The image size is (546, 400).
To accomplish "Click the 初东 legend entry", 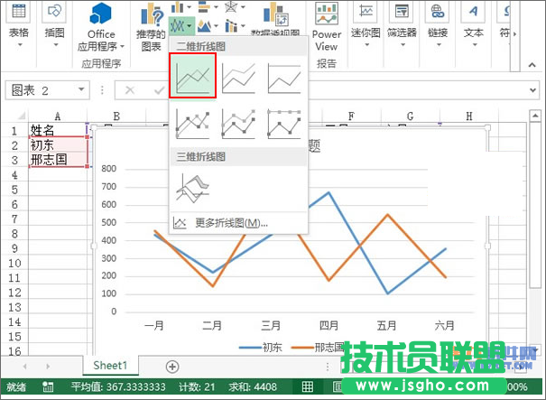I will coord(261,347).
